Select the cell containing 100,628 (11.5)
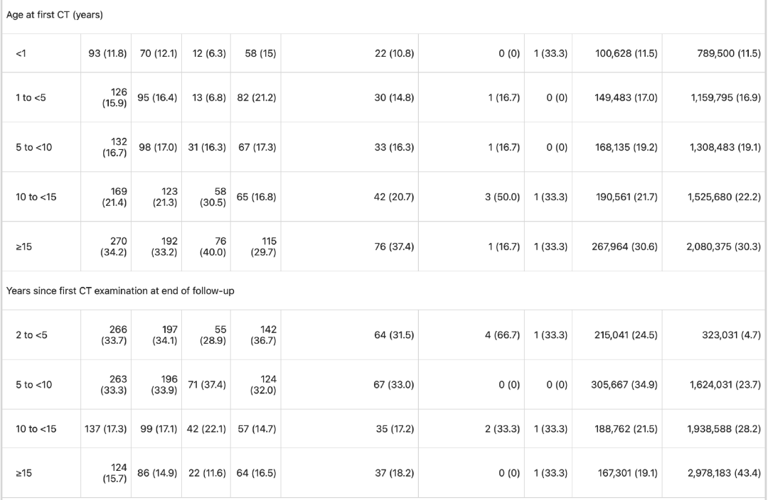Image resolution: width=768 pixels, height=500 pixels. point(626,53)
